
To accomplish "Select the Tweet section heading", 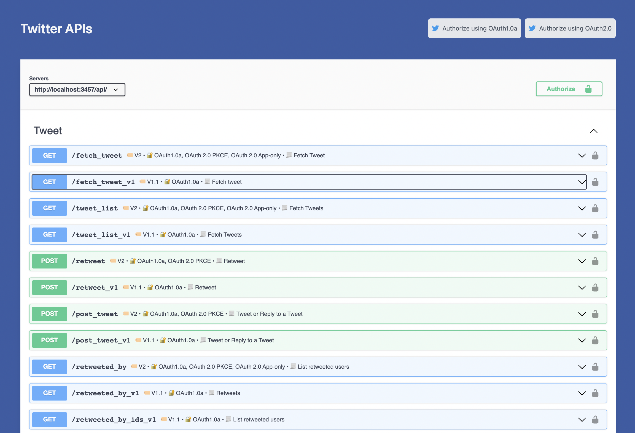I will 48,131.
